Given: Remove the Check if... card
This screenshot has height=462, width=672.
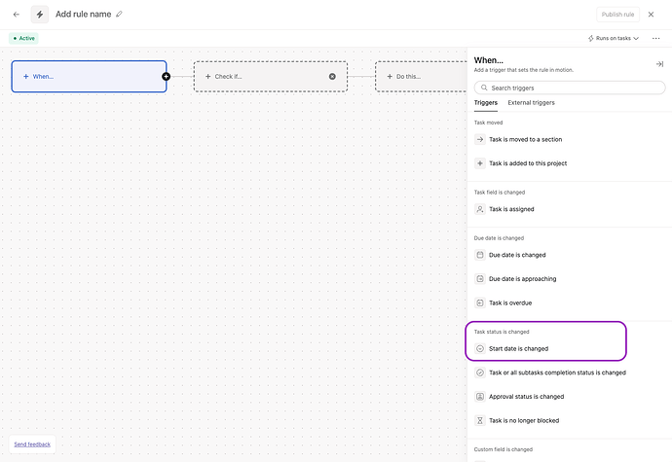Looking at the screenshot, I should point(332,76).
